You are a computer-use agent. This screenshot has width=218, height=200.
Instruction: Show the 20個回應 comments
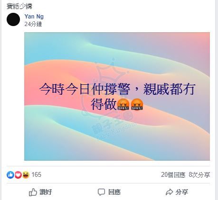(x=173, y=175)
